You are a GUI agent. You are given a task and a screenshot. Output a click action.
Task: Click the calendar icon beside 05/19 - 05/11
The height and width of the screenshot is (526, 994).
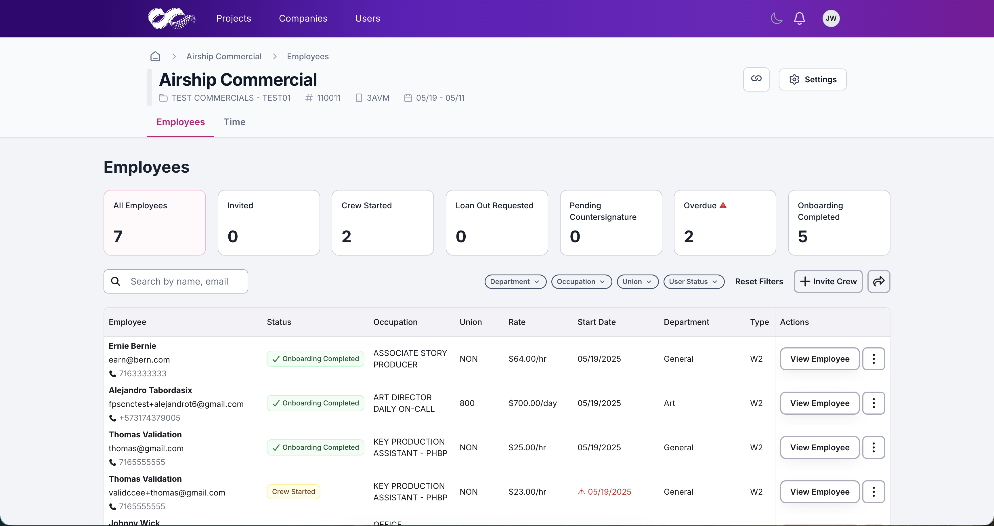408,98
